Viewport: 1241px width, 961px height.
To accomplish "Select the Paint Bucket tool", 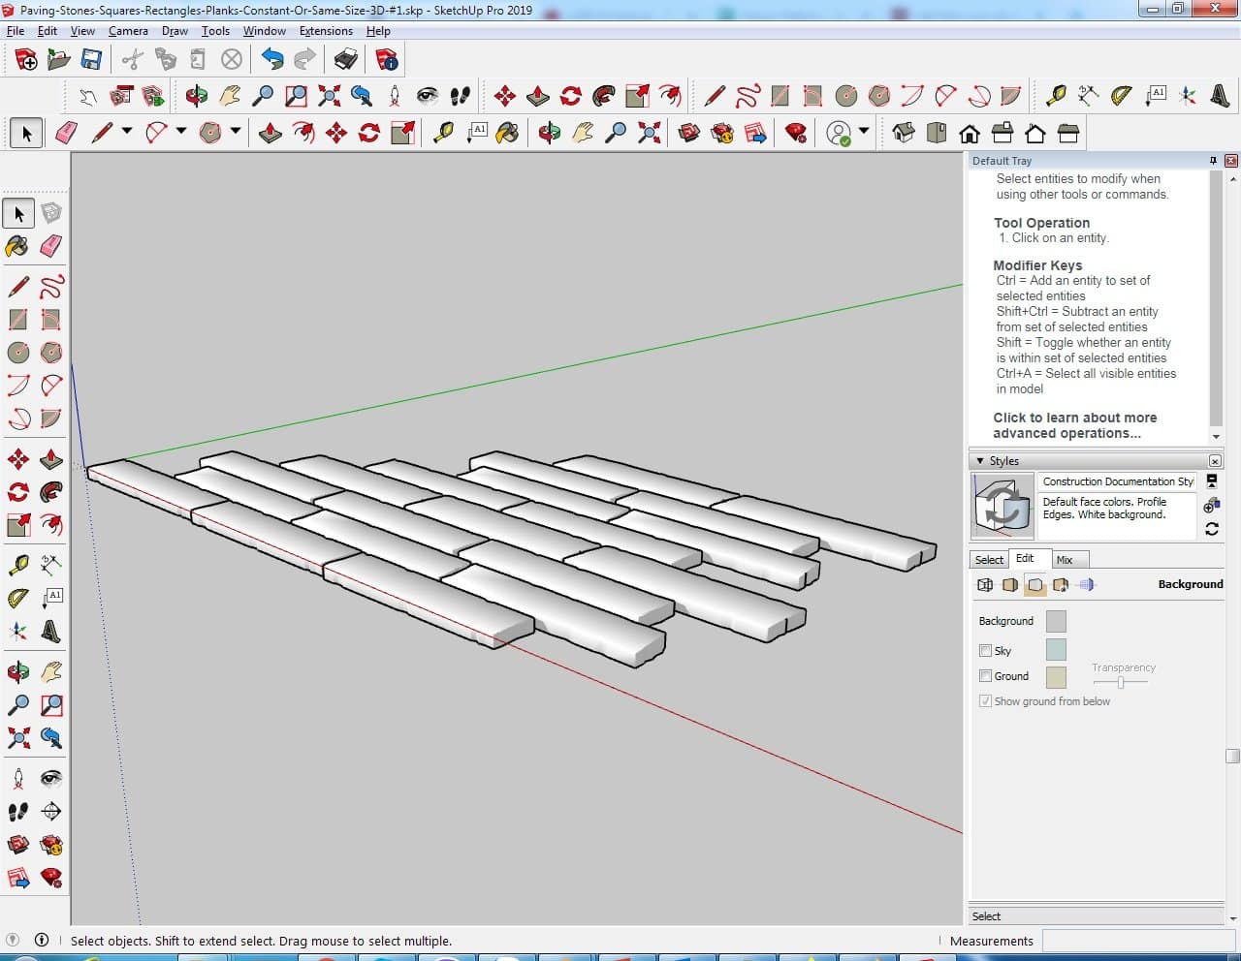I will coord(17,246).
